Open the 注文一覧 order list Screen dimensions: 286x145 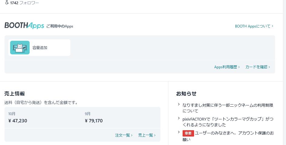pos(124,135)
